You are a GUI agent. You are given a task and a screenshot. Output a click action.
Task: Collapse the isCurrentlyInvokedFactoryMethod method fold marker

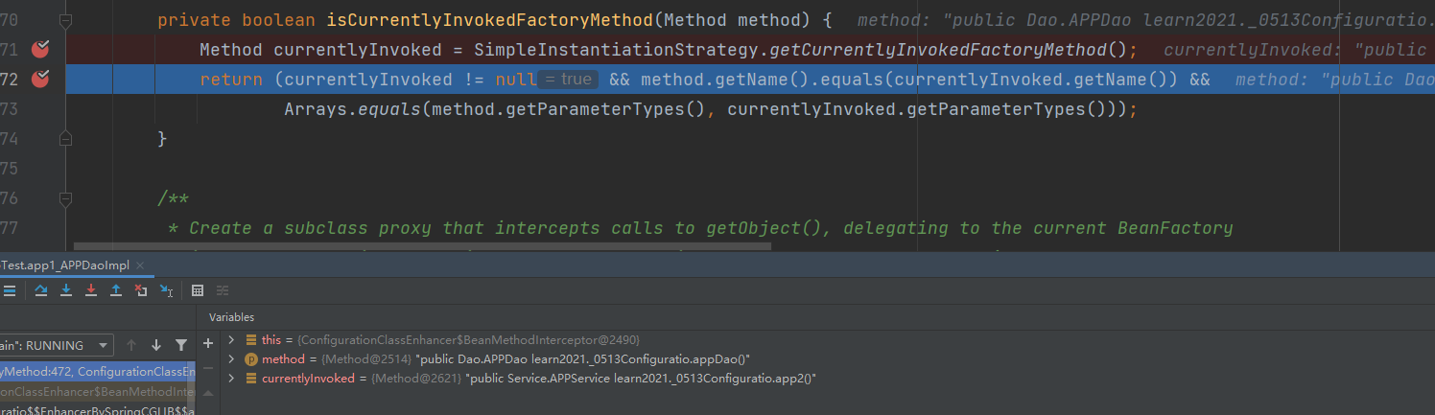click(x=65, y=20)
